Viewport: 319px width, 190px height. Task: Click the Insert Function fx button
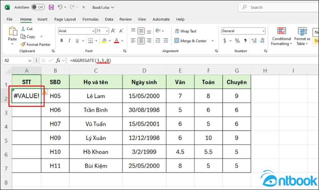pyautogui.click(x=58, y=61)
